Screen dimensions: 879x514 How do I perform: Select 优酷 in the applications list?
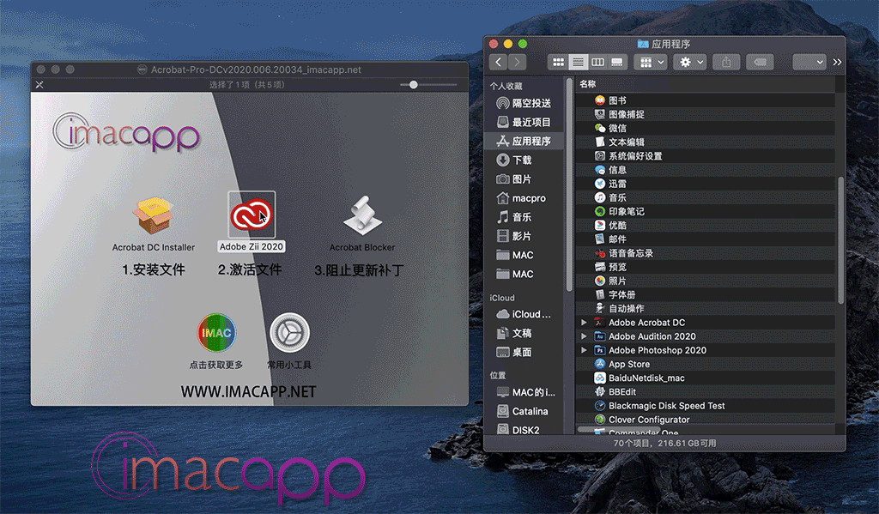click(706, 226)
